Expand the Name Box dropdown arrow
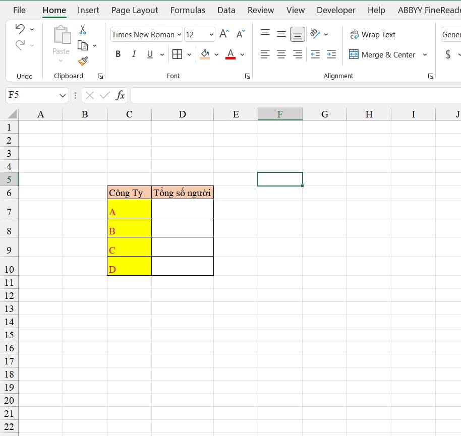The height and width of the screenshot is (436, 461). coord(63,95)
